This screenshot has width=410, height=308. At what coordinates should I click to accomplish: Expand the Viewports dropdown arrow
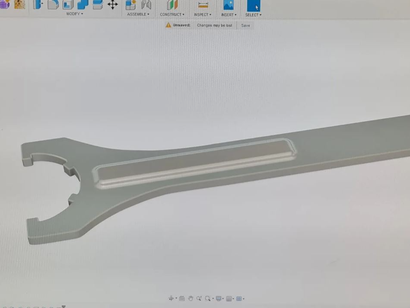pyautogui.click(x=243, y=299)
